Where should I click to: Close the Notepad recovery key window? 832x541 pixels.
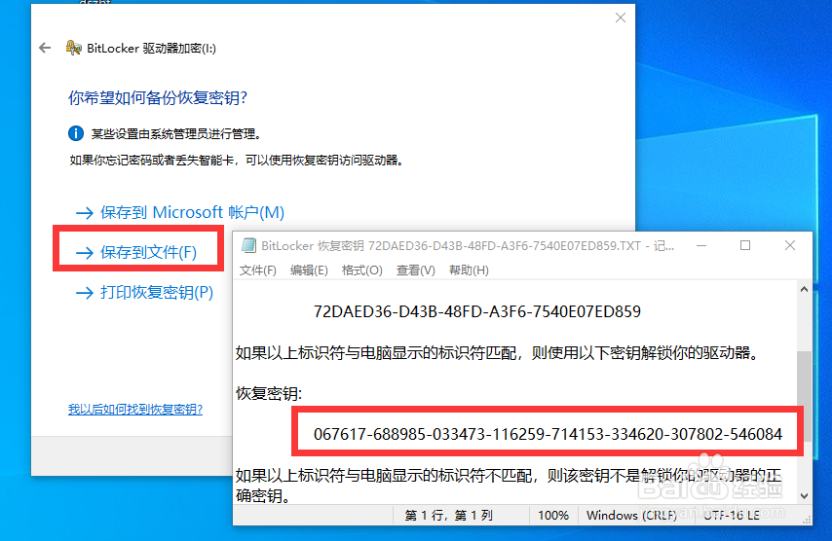[x=789, y=245]
